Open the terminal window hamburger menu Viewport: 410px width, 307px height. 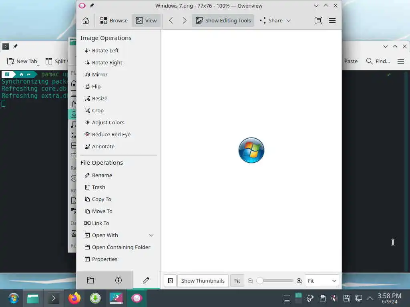click(x=400, y=61)
